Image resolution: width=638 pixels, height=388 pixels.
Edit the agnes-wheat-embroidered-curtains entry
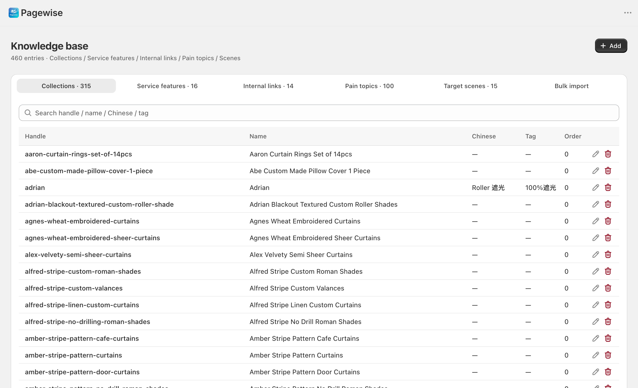[x=596, y=221]
